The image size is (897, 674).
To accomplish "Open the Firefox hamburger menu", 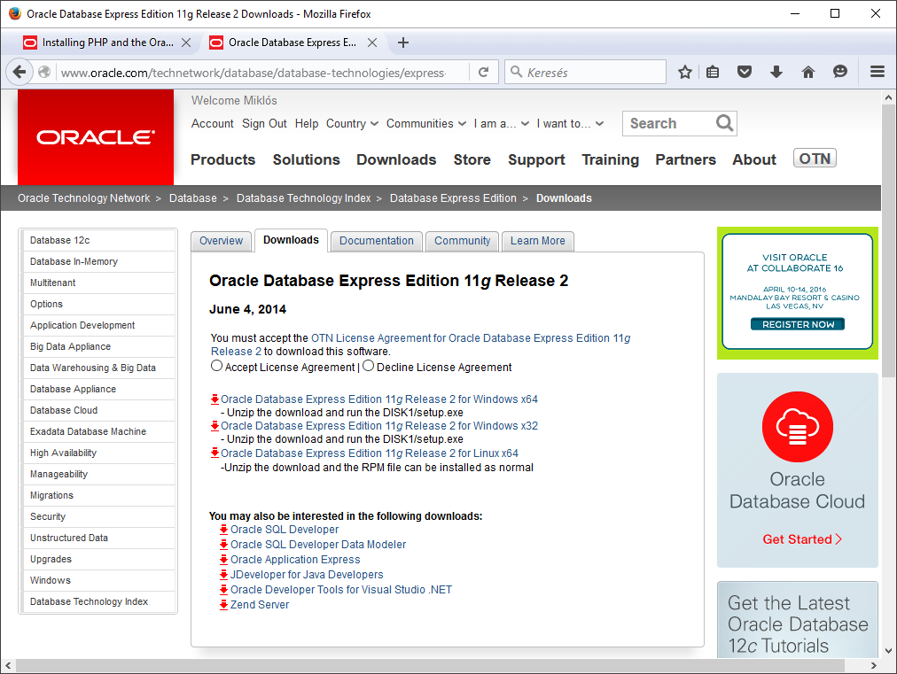I will point(877,72).
